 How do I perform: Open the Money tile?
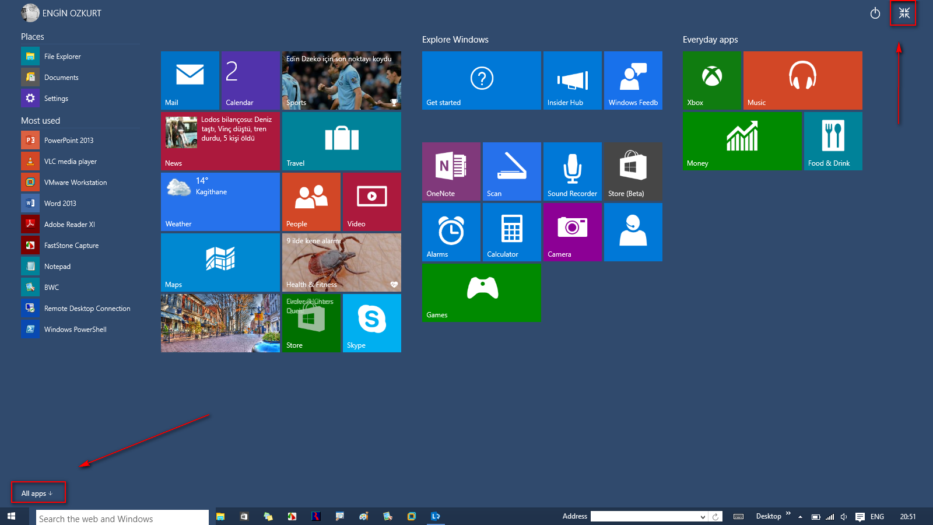click(x=742, y=141)
